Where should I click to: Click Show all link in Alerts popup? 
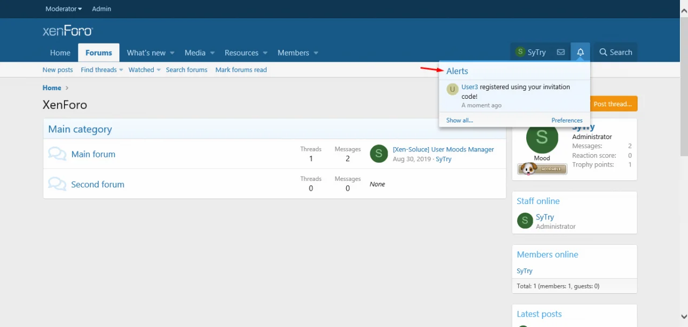[x=460, y=120]
